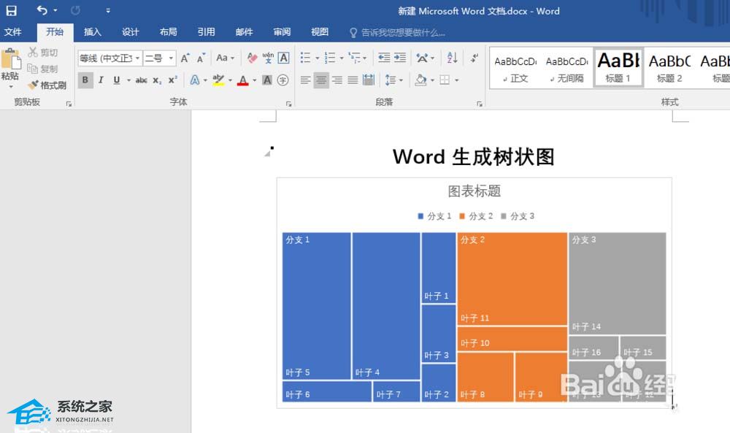Click the Sort icon in Paragraph group
Image resolution: width=730 pixels, height=433 pixels.
pyautogui.click(x=452, y=58)
